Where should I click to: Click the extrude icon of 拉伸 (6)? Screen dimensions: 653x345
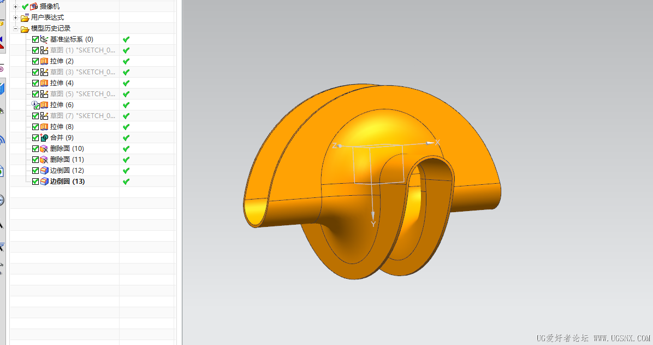coord(44,105)
